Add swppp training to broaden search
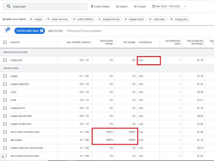The height and width of the screenshot is (161, 214). (109, 19)
